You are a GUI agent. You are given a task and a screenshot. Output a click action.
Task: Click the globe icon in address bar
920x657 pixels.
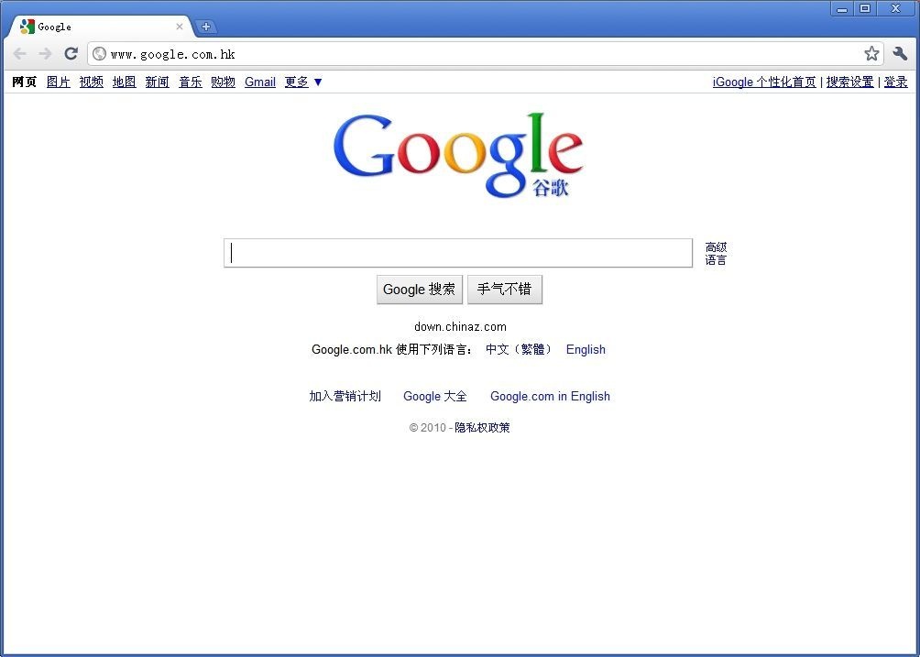coord(98,54)
